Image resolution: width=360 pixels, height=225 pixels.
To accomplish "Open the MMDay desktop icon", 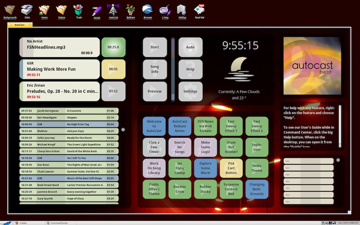I will pos(182,12).
